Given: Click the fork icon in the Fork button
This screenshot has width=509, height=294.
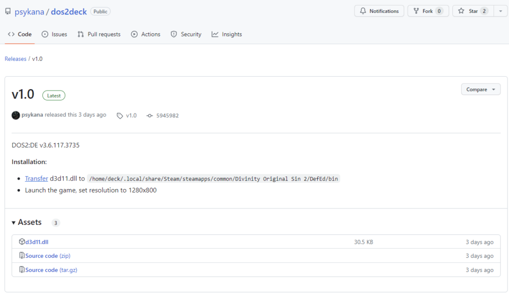Looking at the screenshot, I should coord(416,11).
